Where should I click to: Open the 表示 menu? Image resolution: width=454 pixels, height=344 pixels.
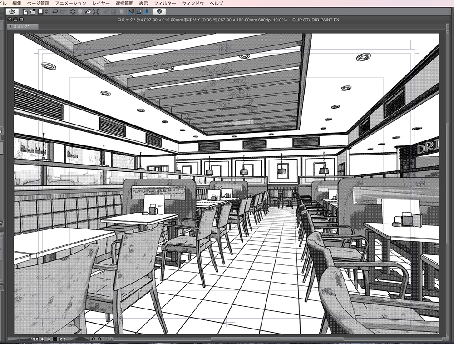tap(143, 3)
